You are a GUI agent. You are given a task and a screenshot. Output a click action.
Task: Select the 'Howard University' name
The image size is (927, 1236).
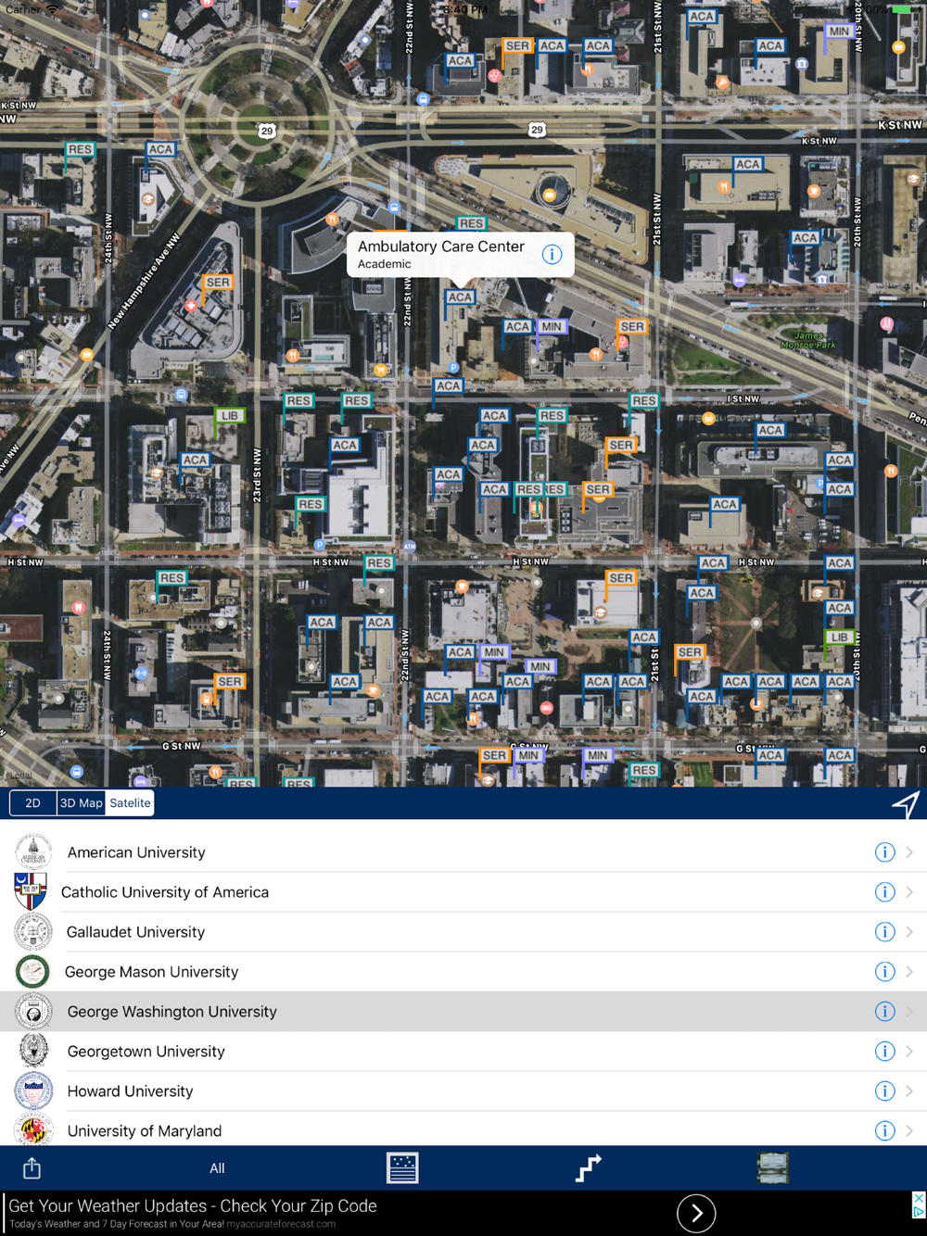click(131, 1091)
